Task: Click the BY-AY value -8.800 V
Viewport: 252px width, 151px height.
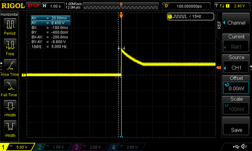Action: tap(59, 42)
